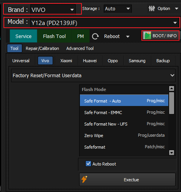Select the Vivo brand tab

(45, 61)
